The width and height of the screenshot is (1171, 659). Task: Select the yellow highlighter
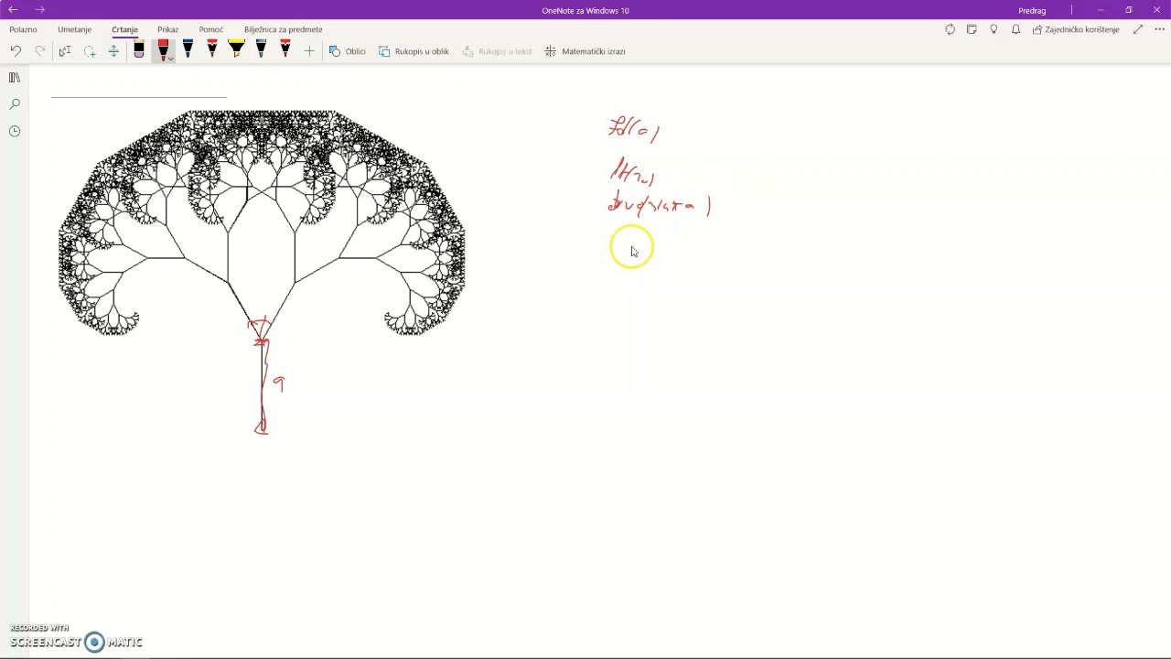[236, 50]
